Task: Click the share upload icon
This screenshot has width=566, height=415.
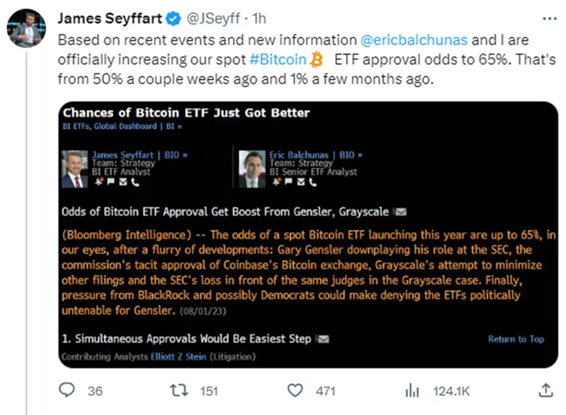Action: (546, 390)
